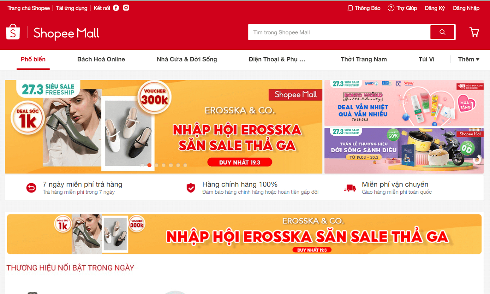
Task: Click the Trợ Giúp question mark icon
Action: 391,8
